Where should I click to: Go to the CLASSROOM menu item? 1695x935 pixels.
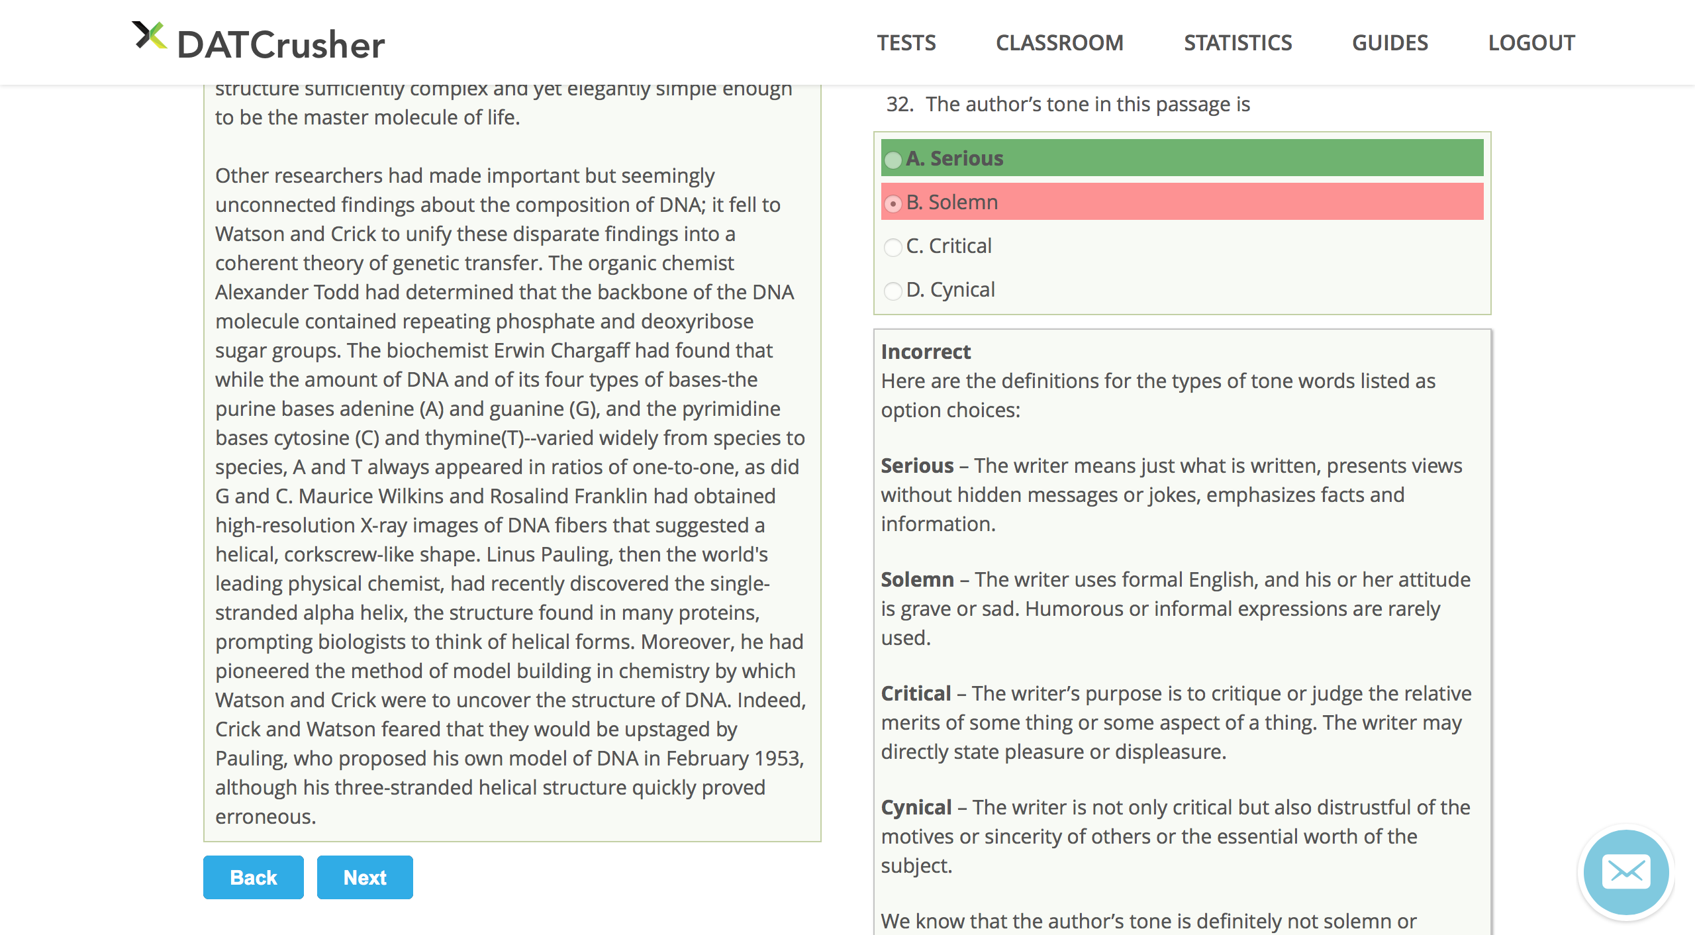1059,43
